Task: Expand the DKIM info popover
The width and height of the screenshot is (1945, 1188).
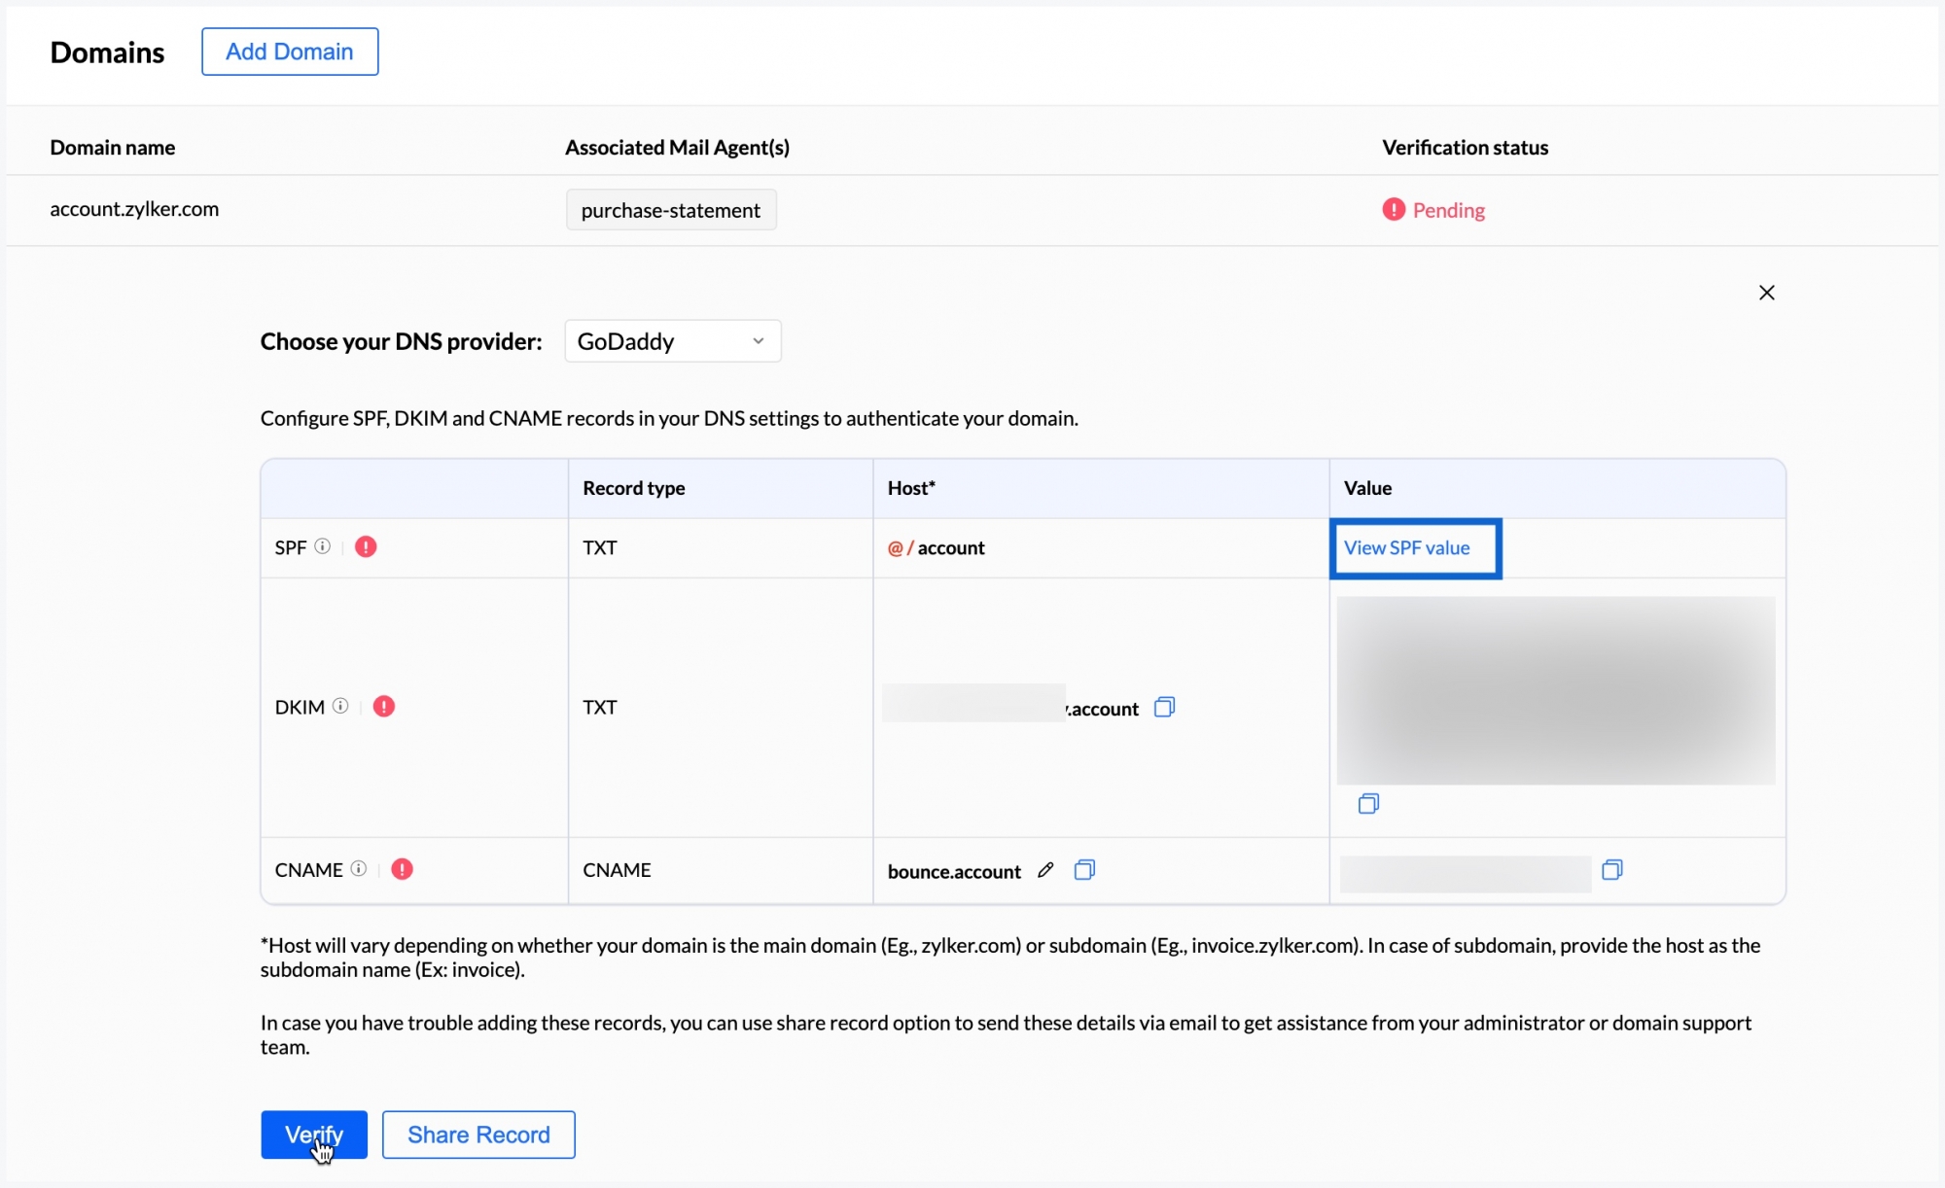Action: coord(339,706)
